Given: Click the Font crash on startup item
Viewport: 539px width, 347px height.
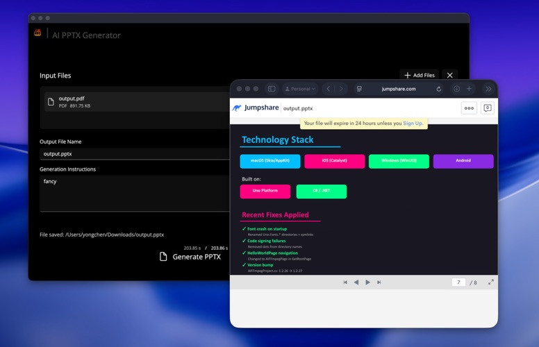Looking at the screenshot, I should (x=267, y=229).
